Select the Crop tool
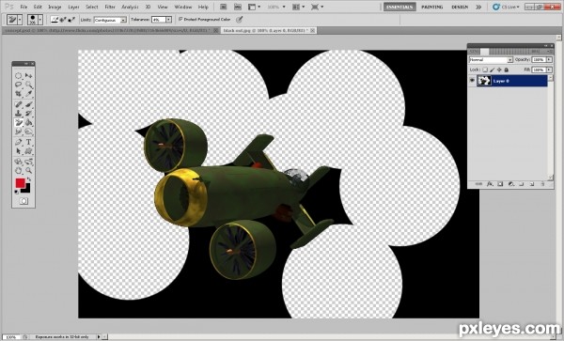 [x=19, y=94]
